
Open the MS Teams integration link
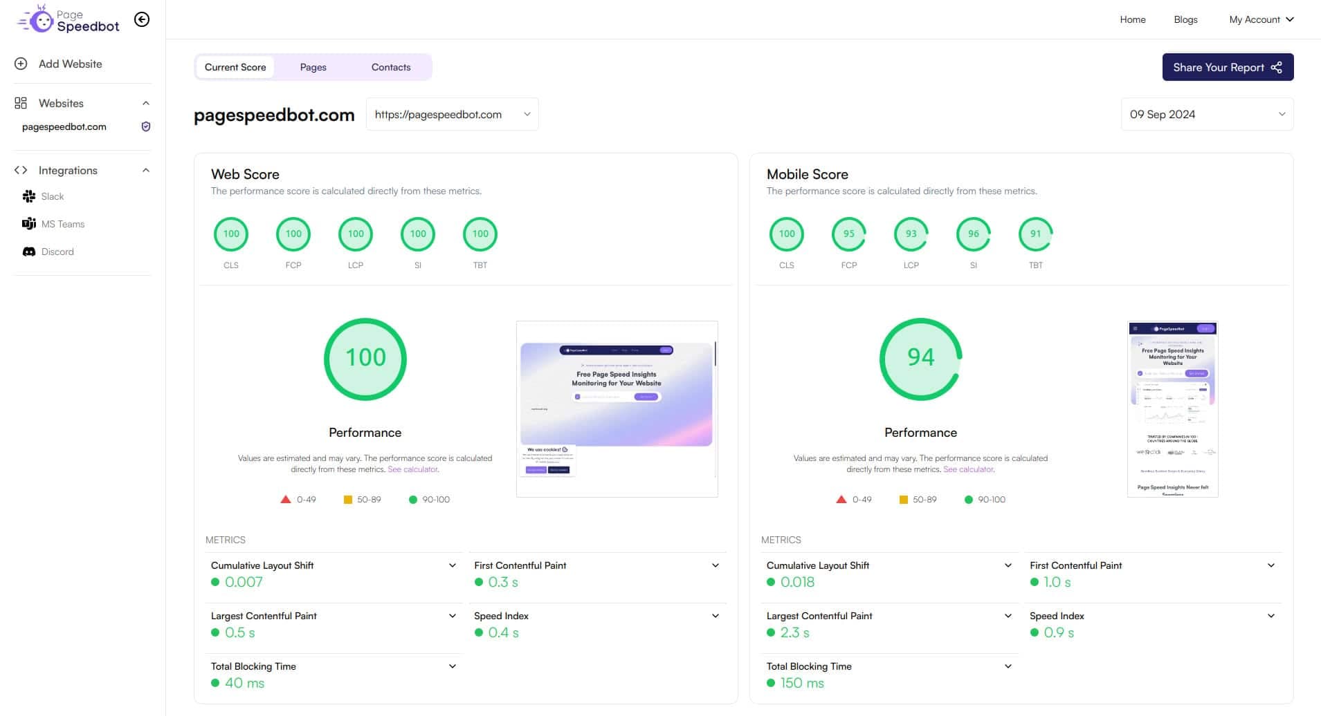(63, 224)
